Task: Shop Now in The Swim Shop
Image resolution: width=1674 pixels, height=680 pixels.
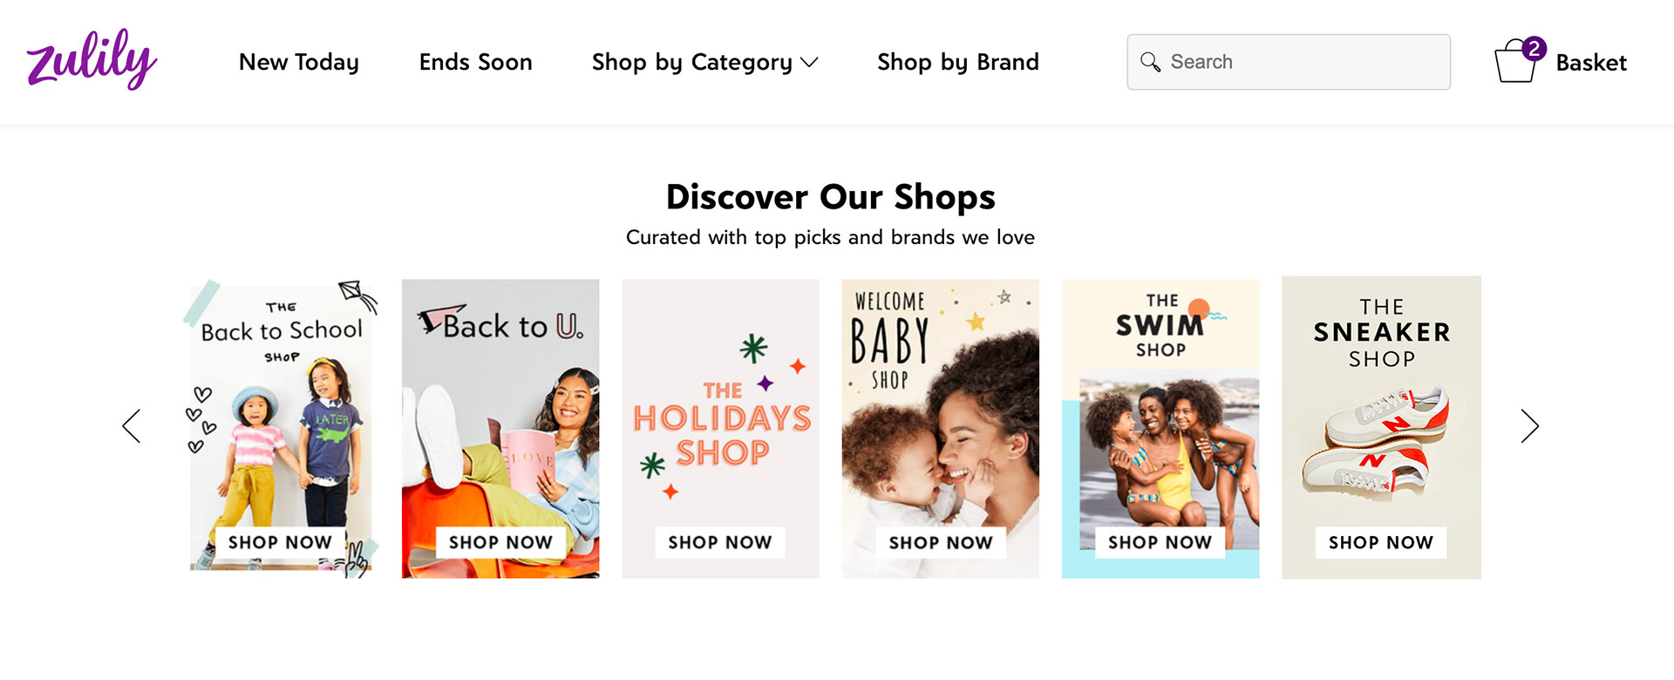Action: pos(1160,542)
